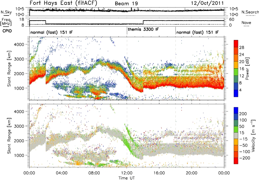Click the power panel 'Slant Range [km]' label
This screenshot has height=180, width=259.
pyautogui.click(x=9, y=69)
